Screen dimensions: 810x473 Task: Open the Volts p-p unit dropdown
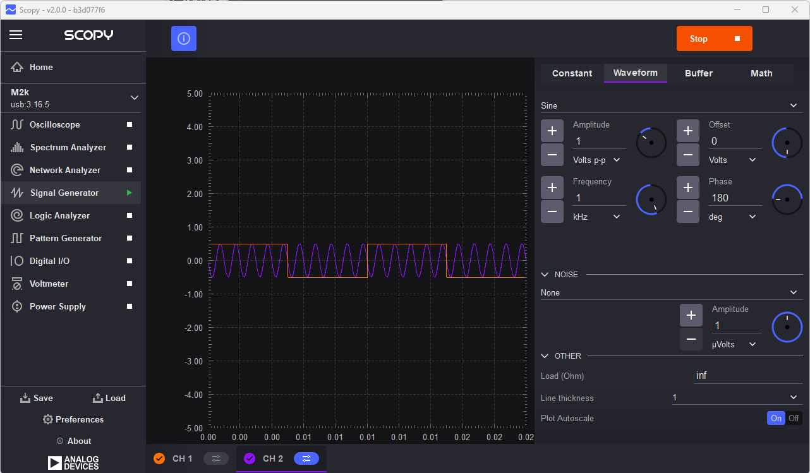(597, 160)
